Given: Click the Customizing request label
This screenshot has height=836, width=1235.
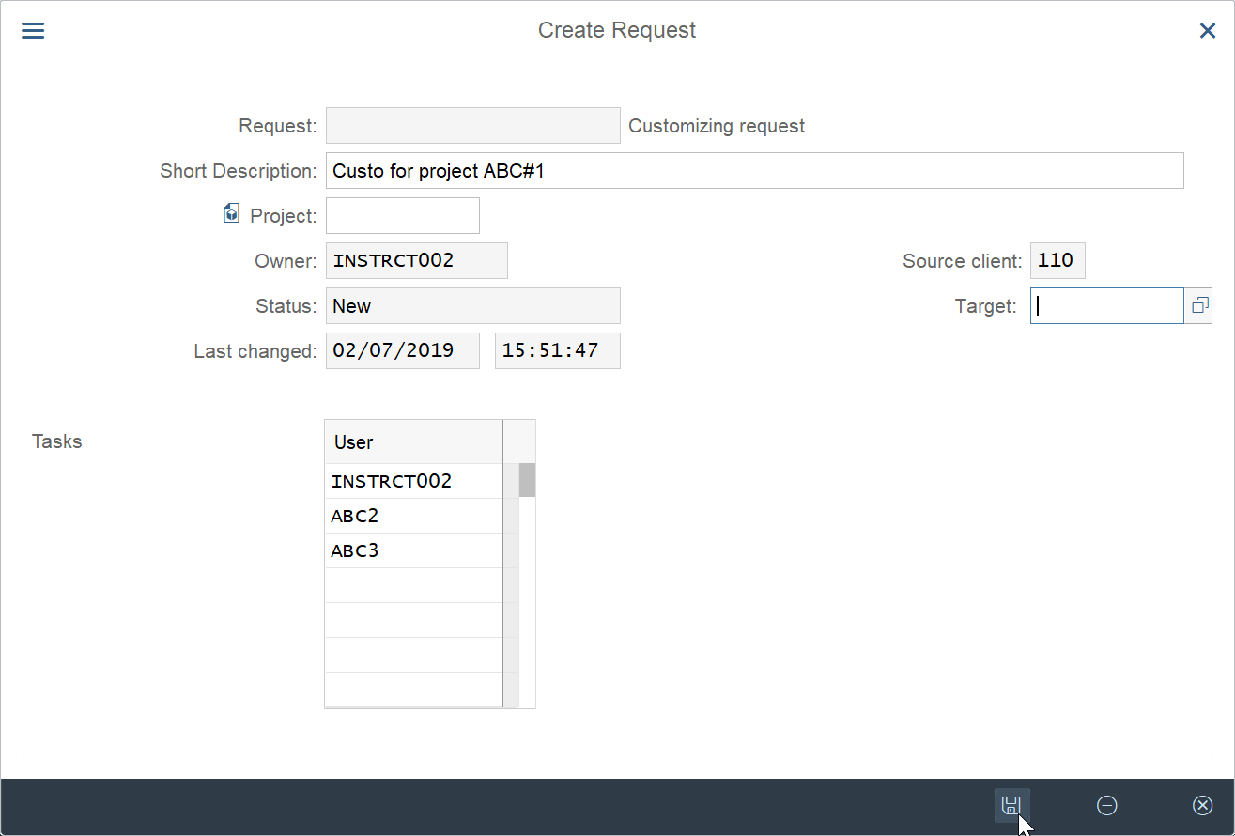Looking at the screenshot, I should click(717, 126).
